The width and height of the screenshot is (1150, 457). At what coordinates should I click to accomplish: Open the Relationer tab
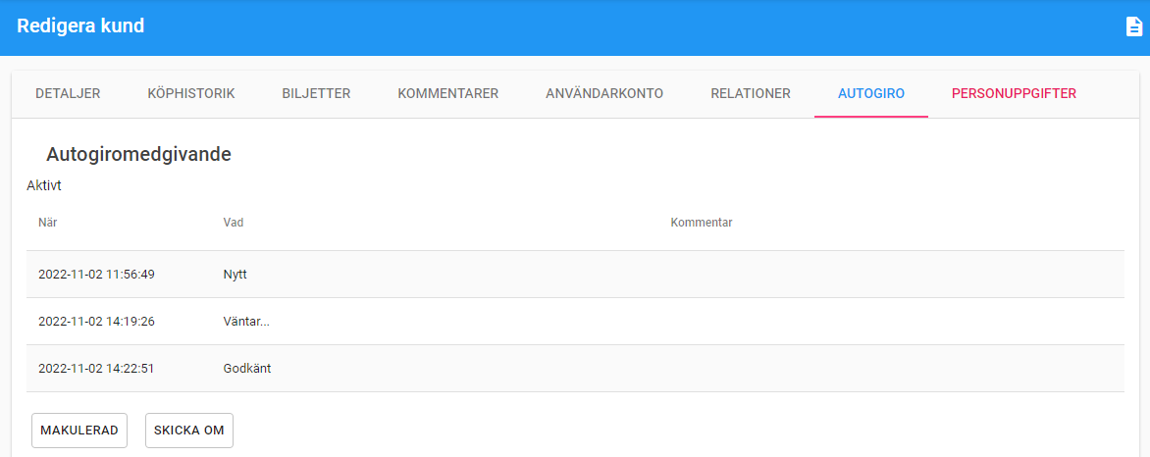click(x=751, y=94)
